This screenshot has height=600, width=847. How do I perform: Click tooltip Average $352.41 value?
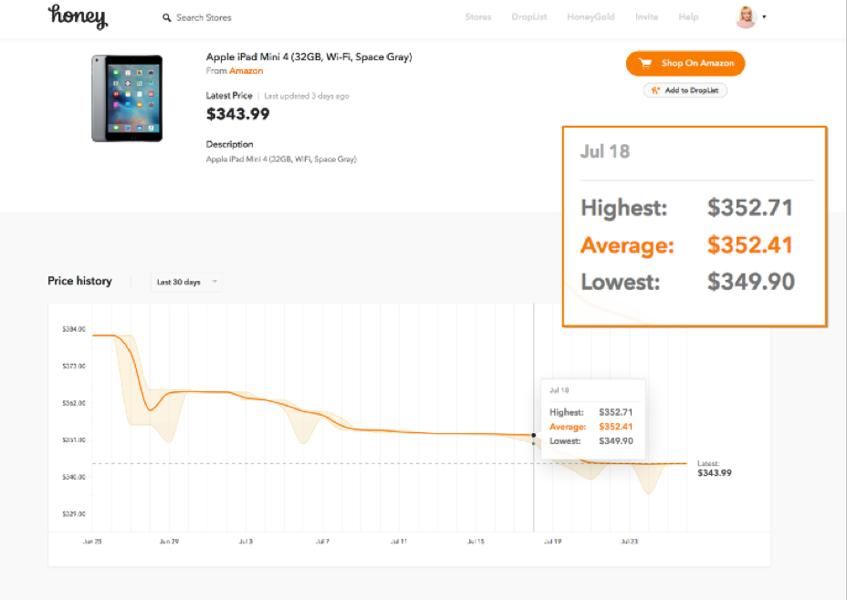[x=615, y=426]
